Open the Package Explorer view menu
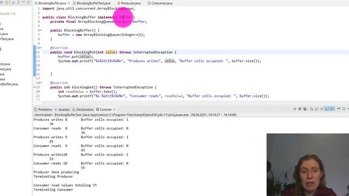This screenshot has height=196, width=349. click(19, 2)
